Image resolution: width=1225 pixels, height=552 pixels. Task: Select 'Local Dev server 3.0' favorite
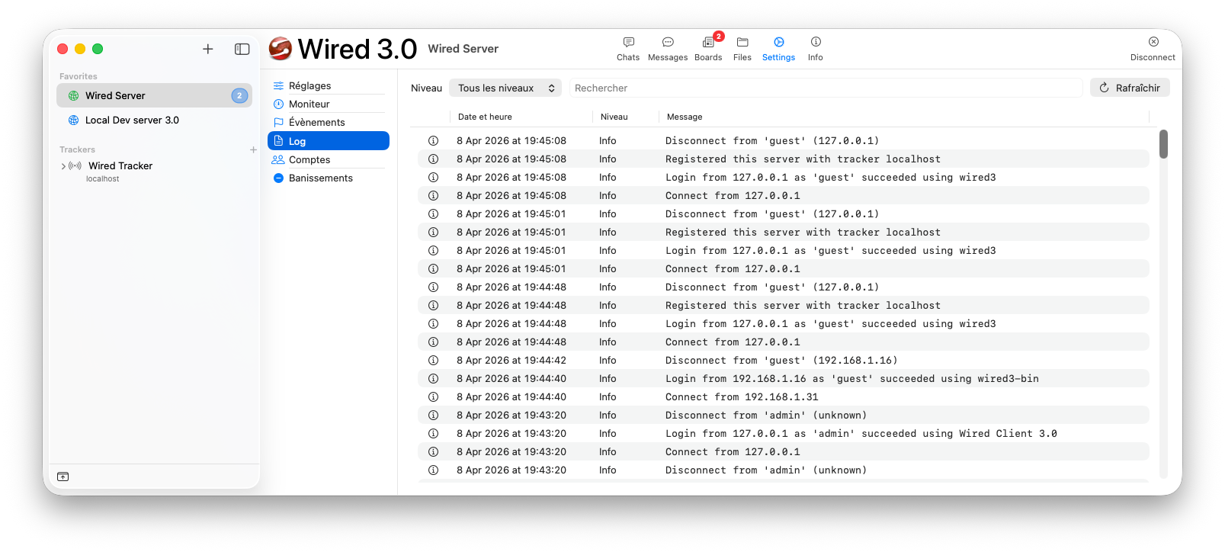pos(154,120)
